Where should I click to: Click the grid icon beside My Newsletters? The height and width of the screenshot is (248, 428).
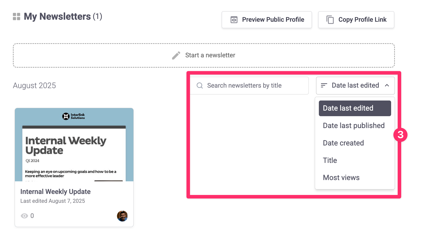16,17
